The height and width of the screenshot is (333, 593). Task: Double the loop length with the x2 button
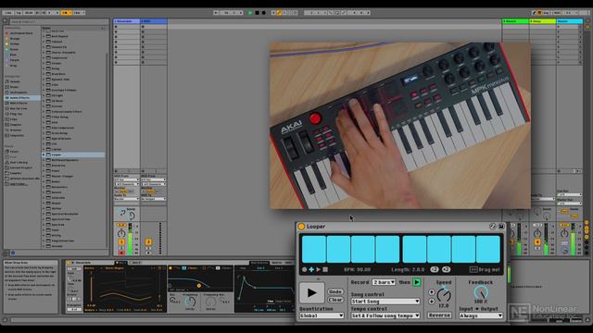(x=447, y=269)
